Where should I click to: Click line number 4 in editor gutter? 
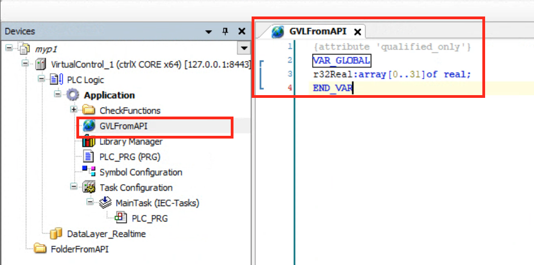click(290, 88)
